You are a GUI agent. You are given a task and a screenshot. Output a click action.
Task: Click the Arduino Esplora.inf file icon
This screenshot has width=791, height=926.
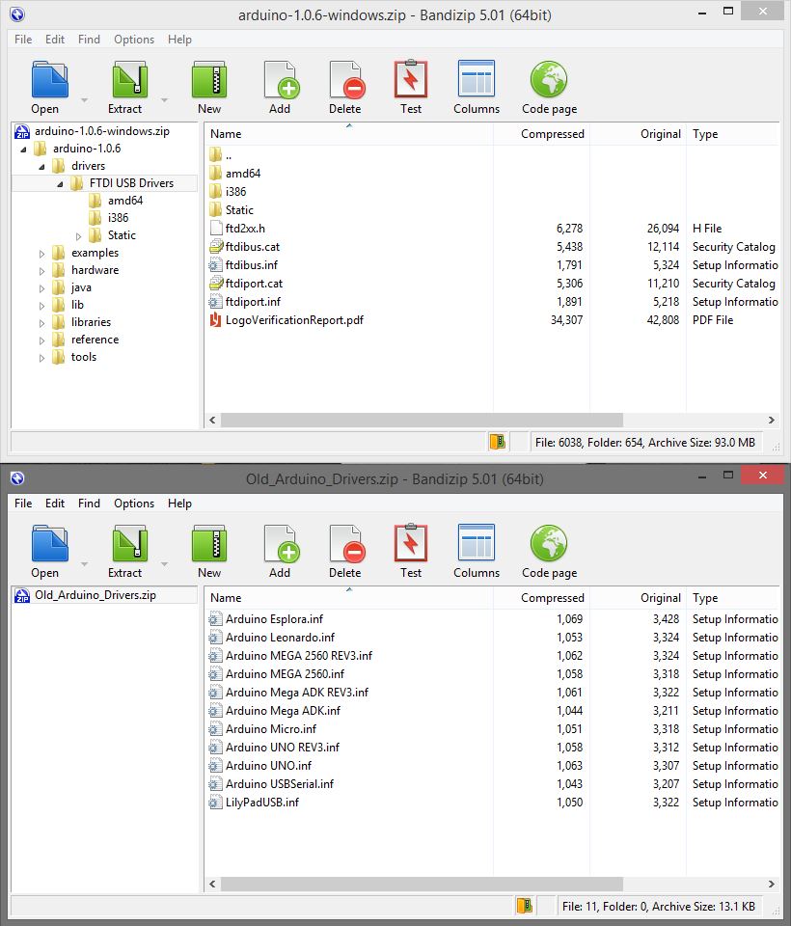pyautogui.click(x=216, y=619)
